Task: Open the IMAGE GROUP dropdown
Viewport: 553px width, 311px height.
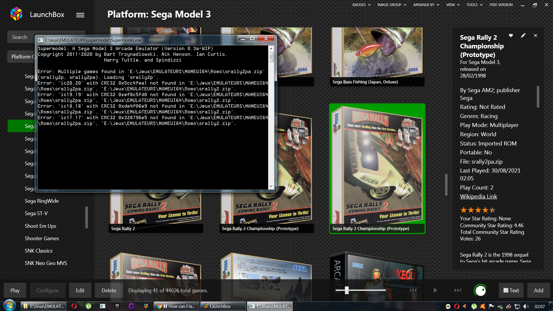Action: 392,5
